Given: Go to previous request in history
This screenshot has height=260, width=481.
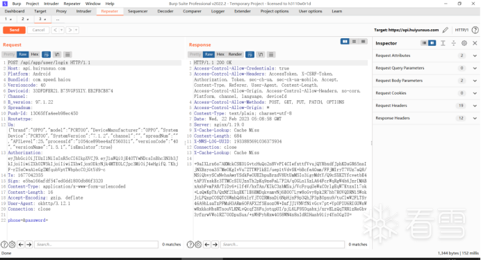Looking at the screenshot, I should [55, 30].
